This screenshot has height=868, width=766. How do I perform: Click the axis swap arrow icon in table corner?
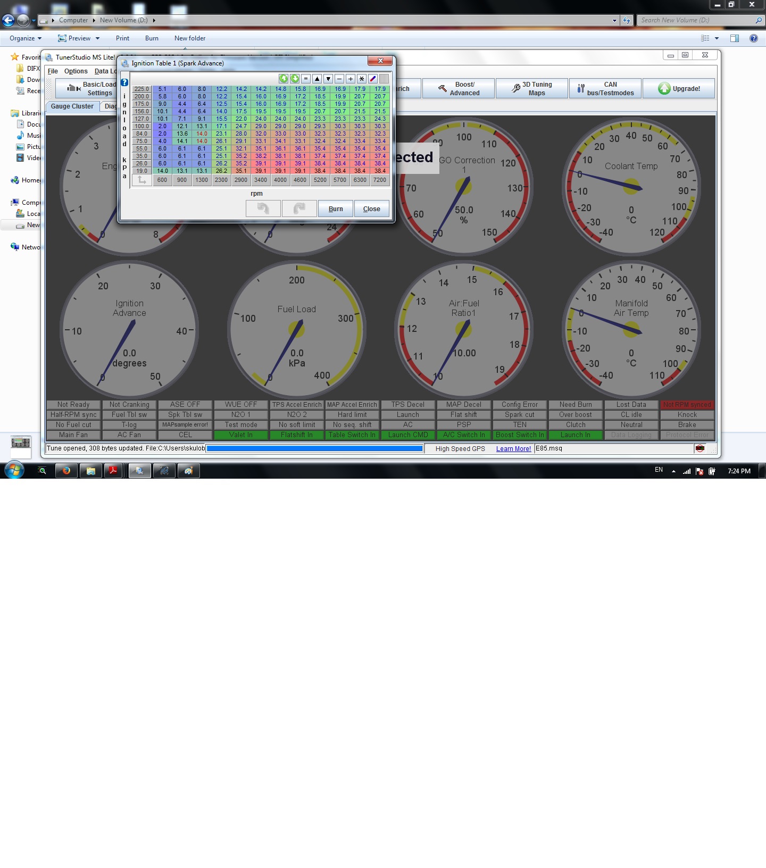click(142, 180)
